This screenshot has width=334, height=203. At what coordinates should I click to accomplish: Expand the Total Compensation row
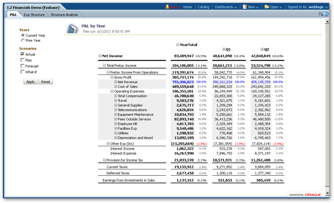[115, 96]
